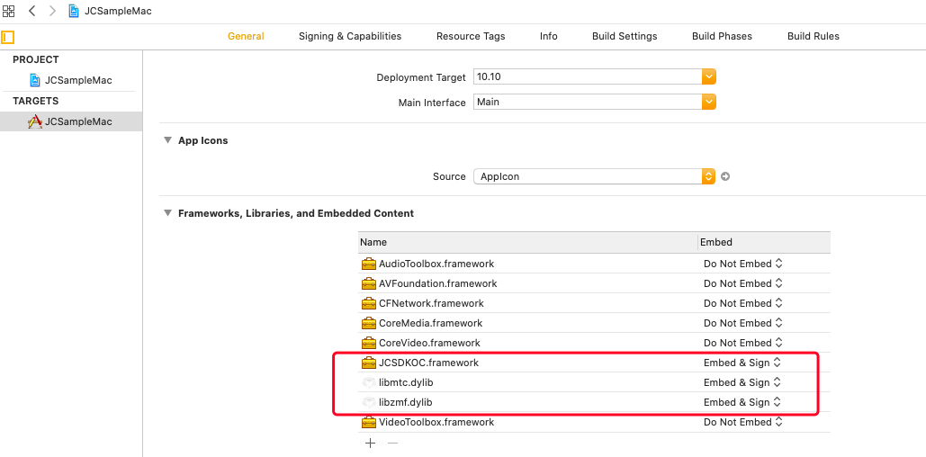Toggle the project navigator sidebar icon

point(8,37)
